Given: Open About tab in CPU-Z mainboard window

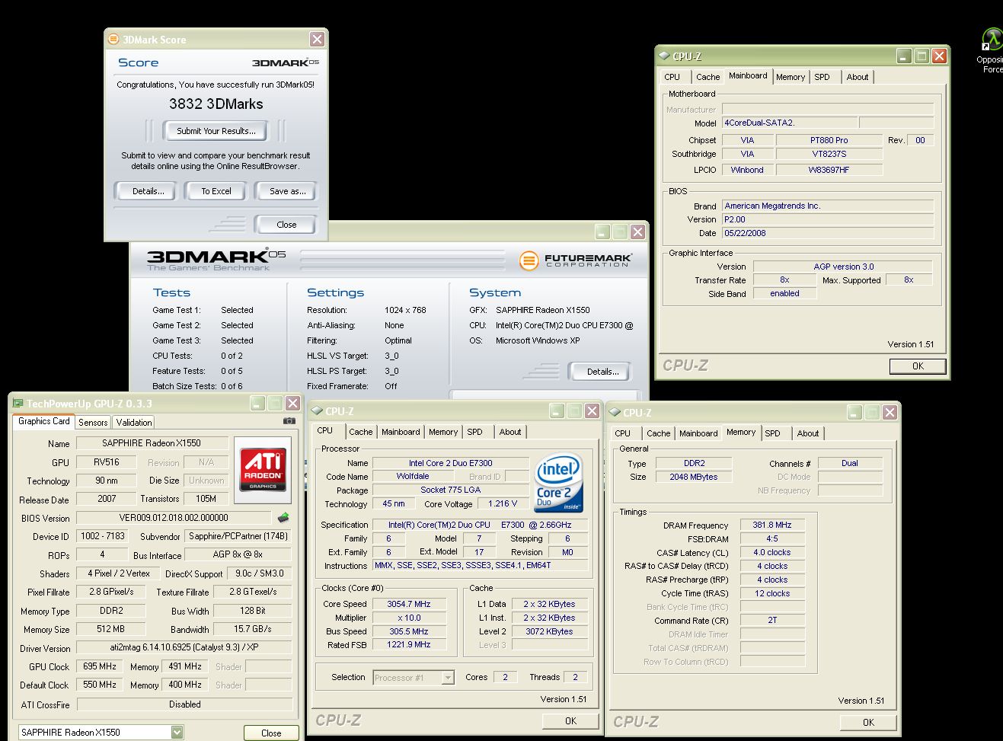Looking at the screenshot, I should pos(858,77).
